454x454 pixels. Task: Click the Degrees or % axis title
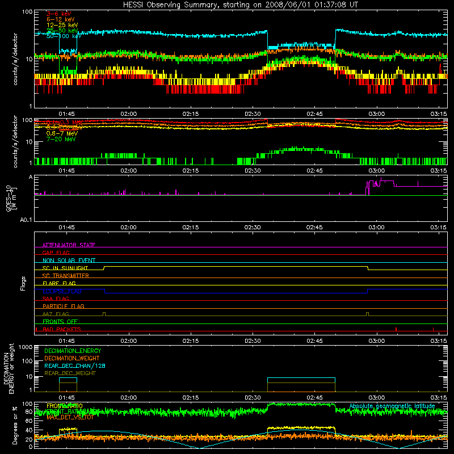click(15, 425)
